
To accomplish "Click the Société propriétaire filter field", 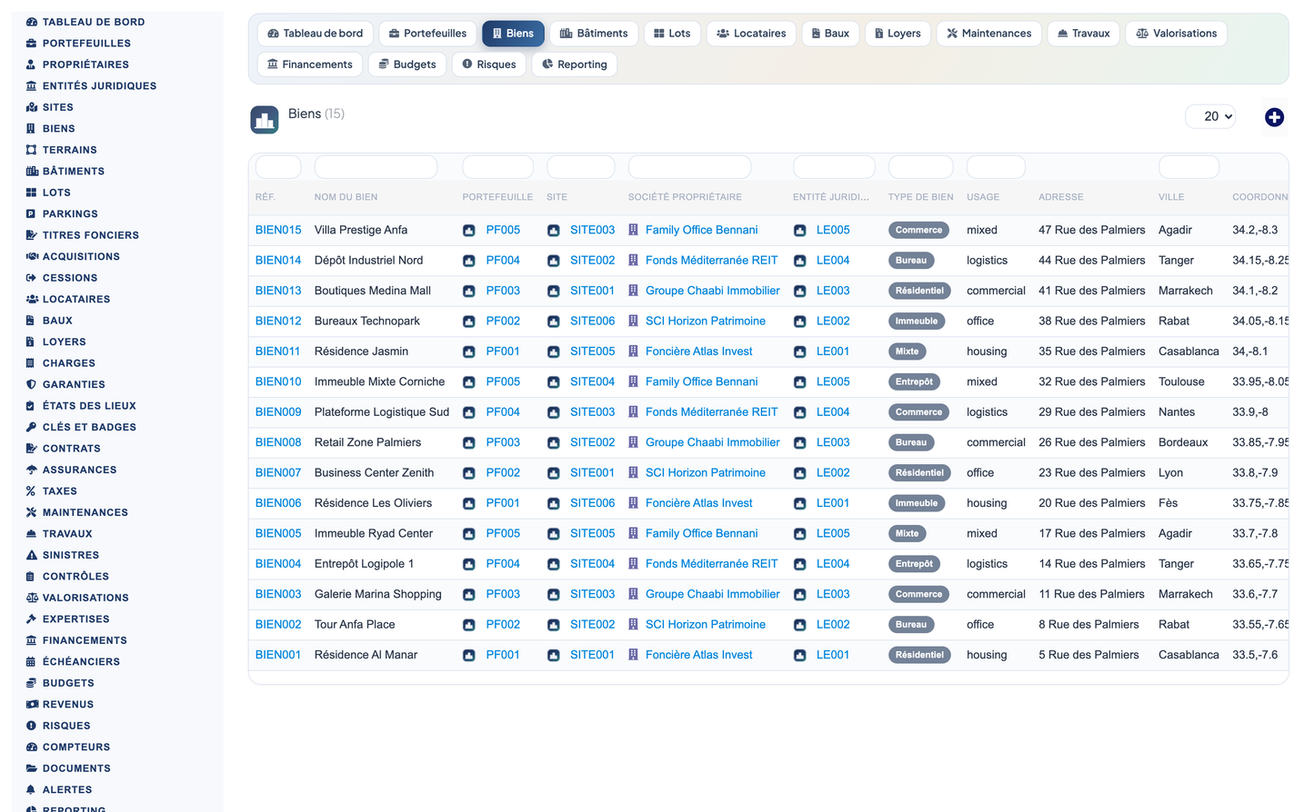I will (689, 167).
